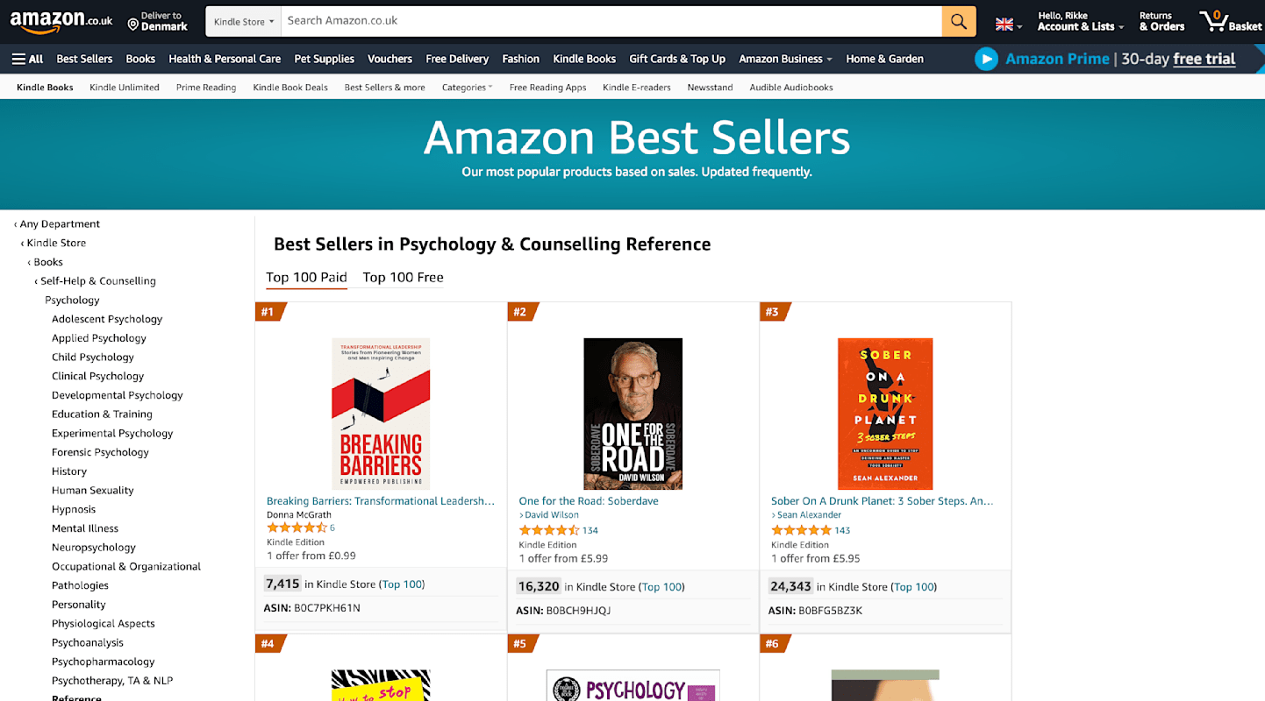Select the Top 100 Paid tab
Screen dimensions: 1265x701
pyautogui.click(x=306, y=277)
